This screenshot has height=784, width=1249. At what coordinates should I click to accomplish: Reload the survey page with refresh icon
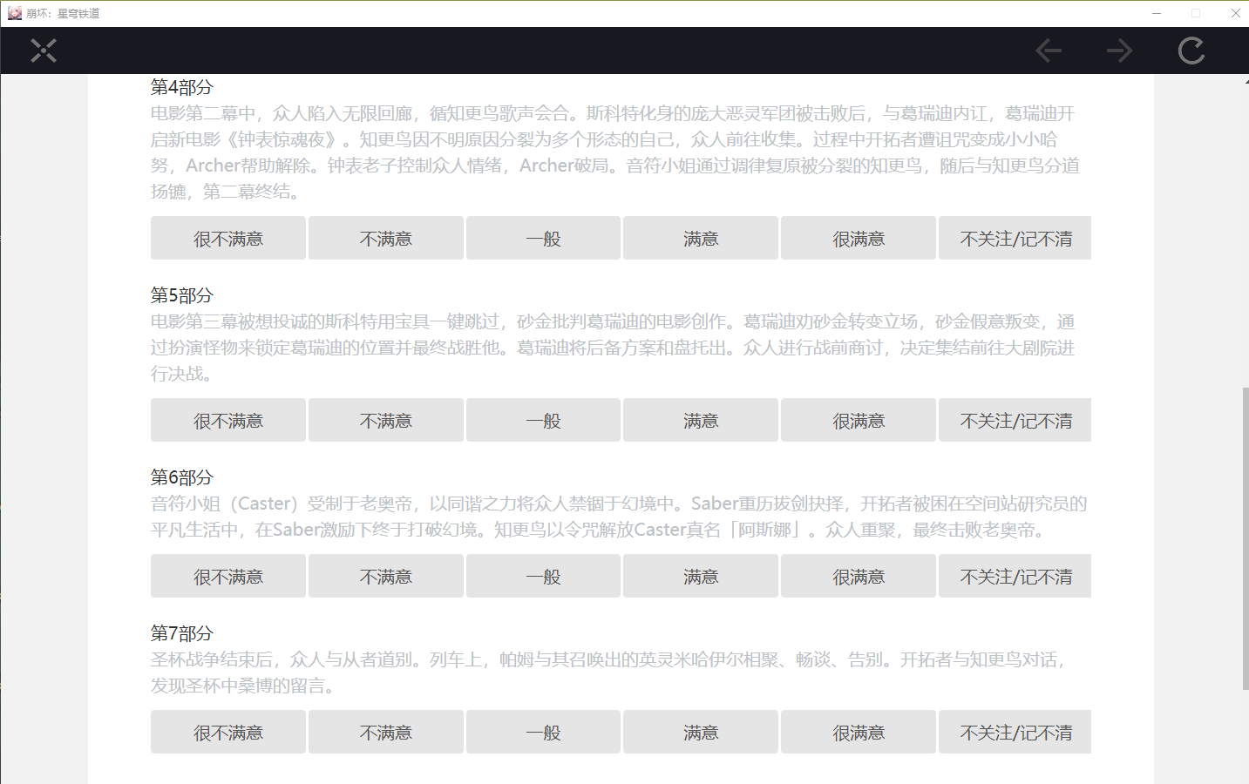(1191, 51)
